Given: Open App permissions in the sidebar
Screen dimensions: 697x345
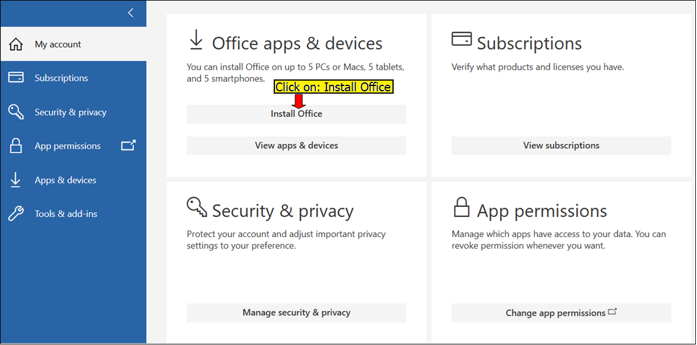Looking at the screenshot, I should click(x=74, y=146).
